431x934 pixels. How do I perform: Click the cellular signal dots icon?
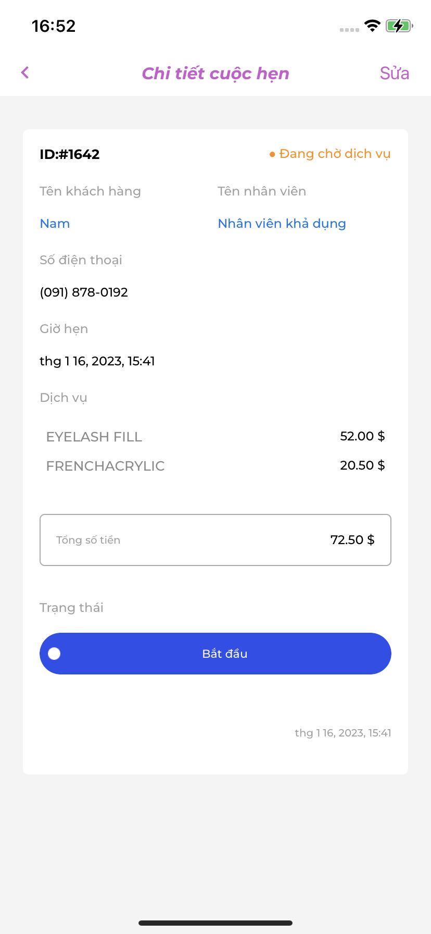[349, 30]
